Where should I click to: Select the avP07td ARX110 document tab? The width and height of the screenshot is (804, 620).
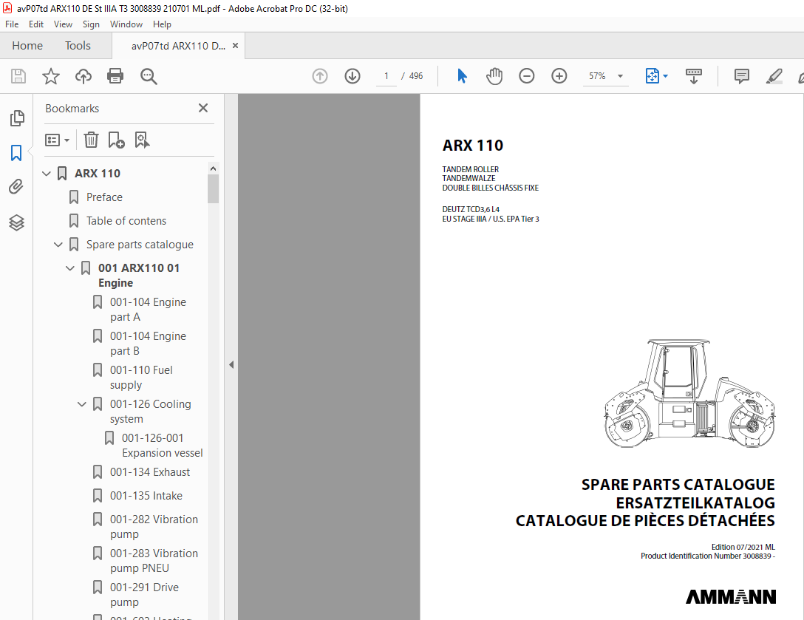tap(178, 46)
